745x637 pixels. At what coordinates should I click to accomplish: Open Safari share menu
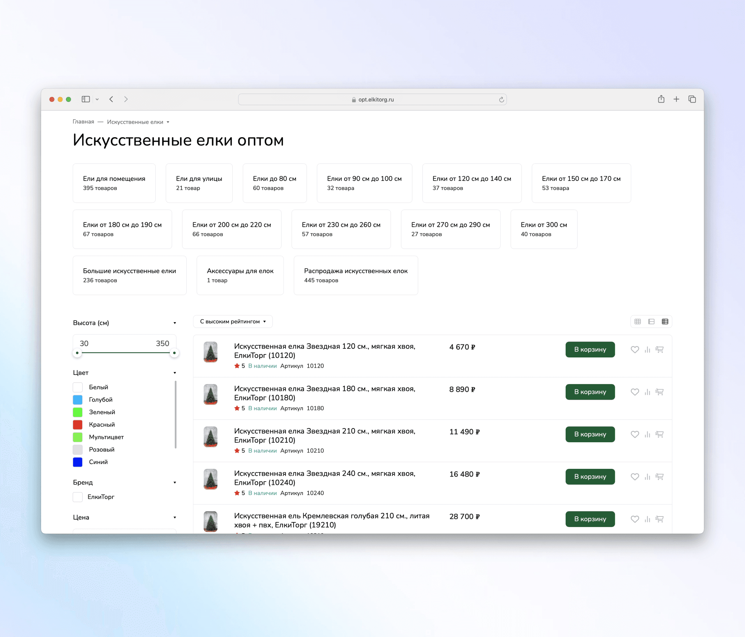(661, 99)
